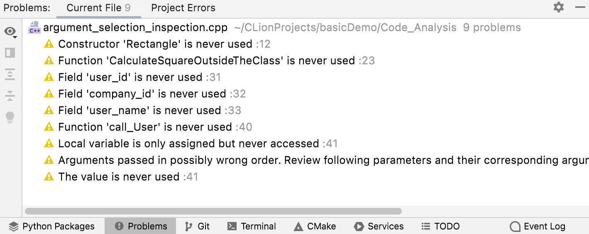Open the Event Log
The image size is (589, 234).
tap(538, 226)
